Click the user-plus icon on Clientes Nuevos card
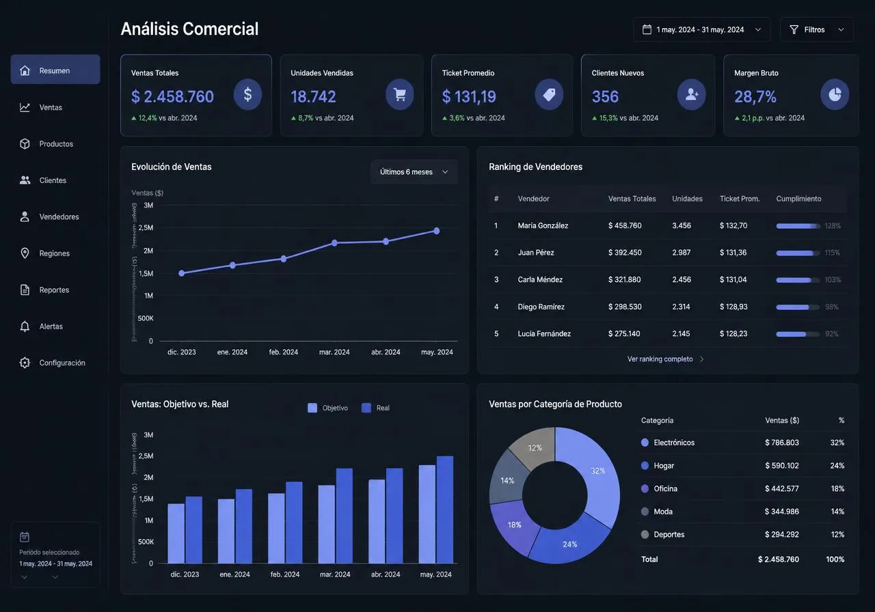Viewport: 875px width, 612px height. click(691, 94)
